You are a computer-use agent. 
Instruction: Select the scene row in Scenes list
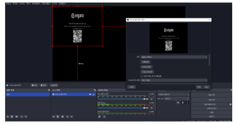pos(28,94)
